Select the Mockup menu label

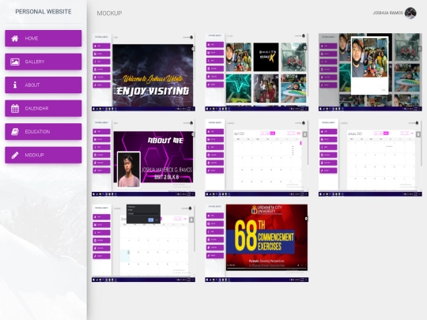coord(34,155)
